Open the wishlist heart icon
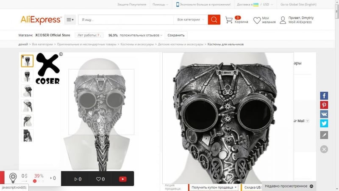Screen dimensions: 339x191 click(257, 20)
